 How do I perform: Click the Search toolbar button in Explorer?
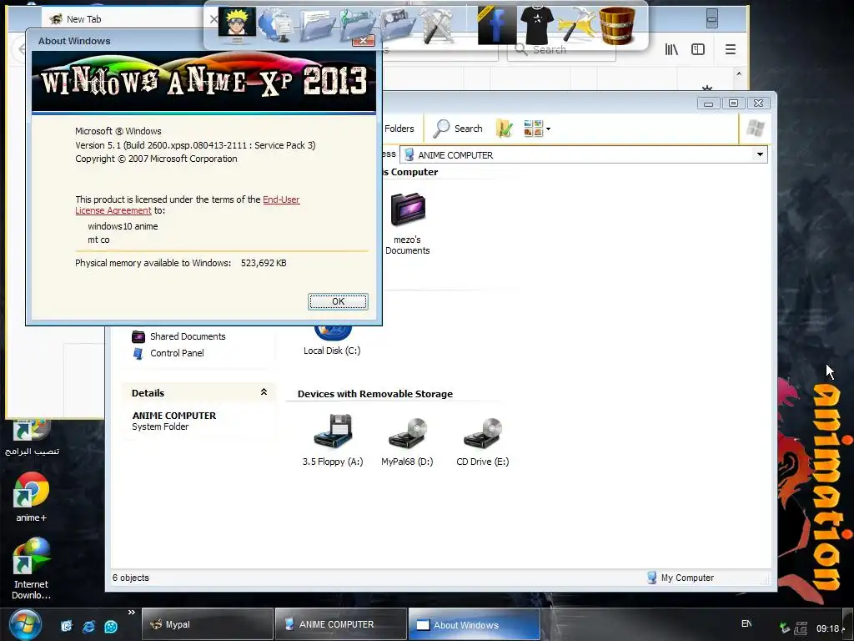tap(458, 129)
